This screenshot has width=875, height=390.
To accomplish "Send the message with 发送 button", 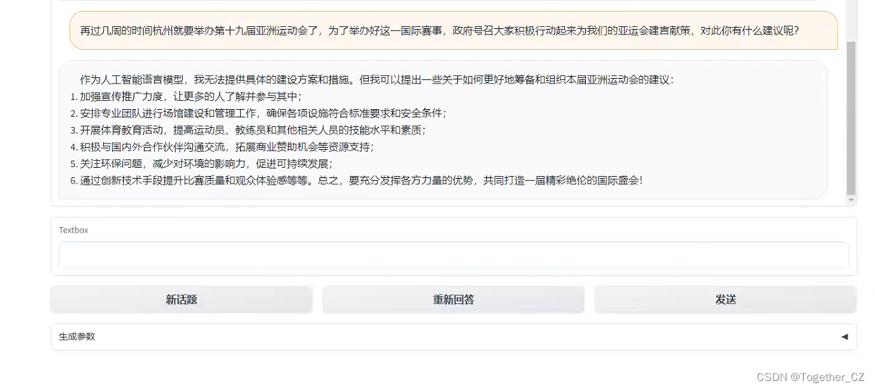I will click(726, 300).
